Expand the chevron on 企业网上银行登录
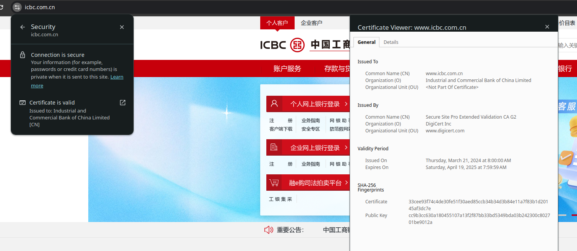 346,147
